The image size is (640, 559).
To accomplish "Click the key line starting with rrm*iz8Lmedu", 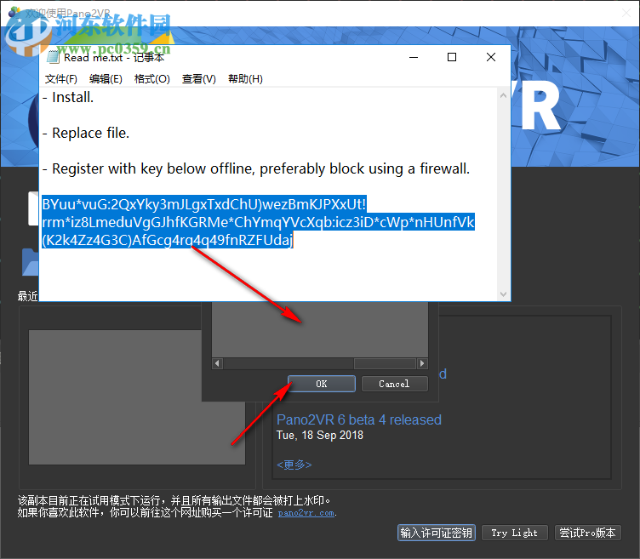I will click(x=258, y=222).
